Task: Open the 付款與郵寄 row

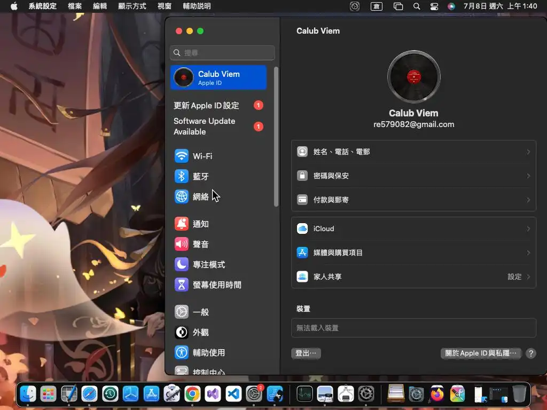Action: coord(413,200)
